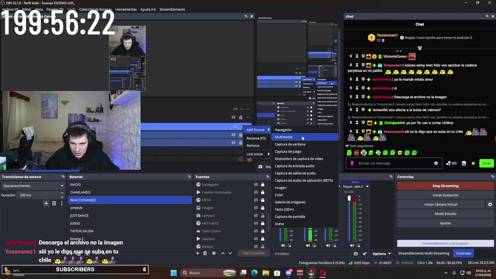Viewport: 496px width, 279px height.
Task: Expand the Dispos...ideo 3 channel dropdown arrow
Action: click(367, 186)
